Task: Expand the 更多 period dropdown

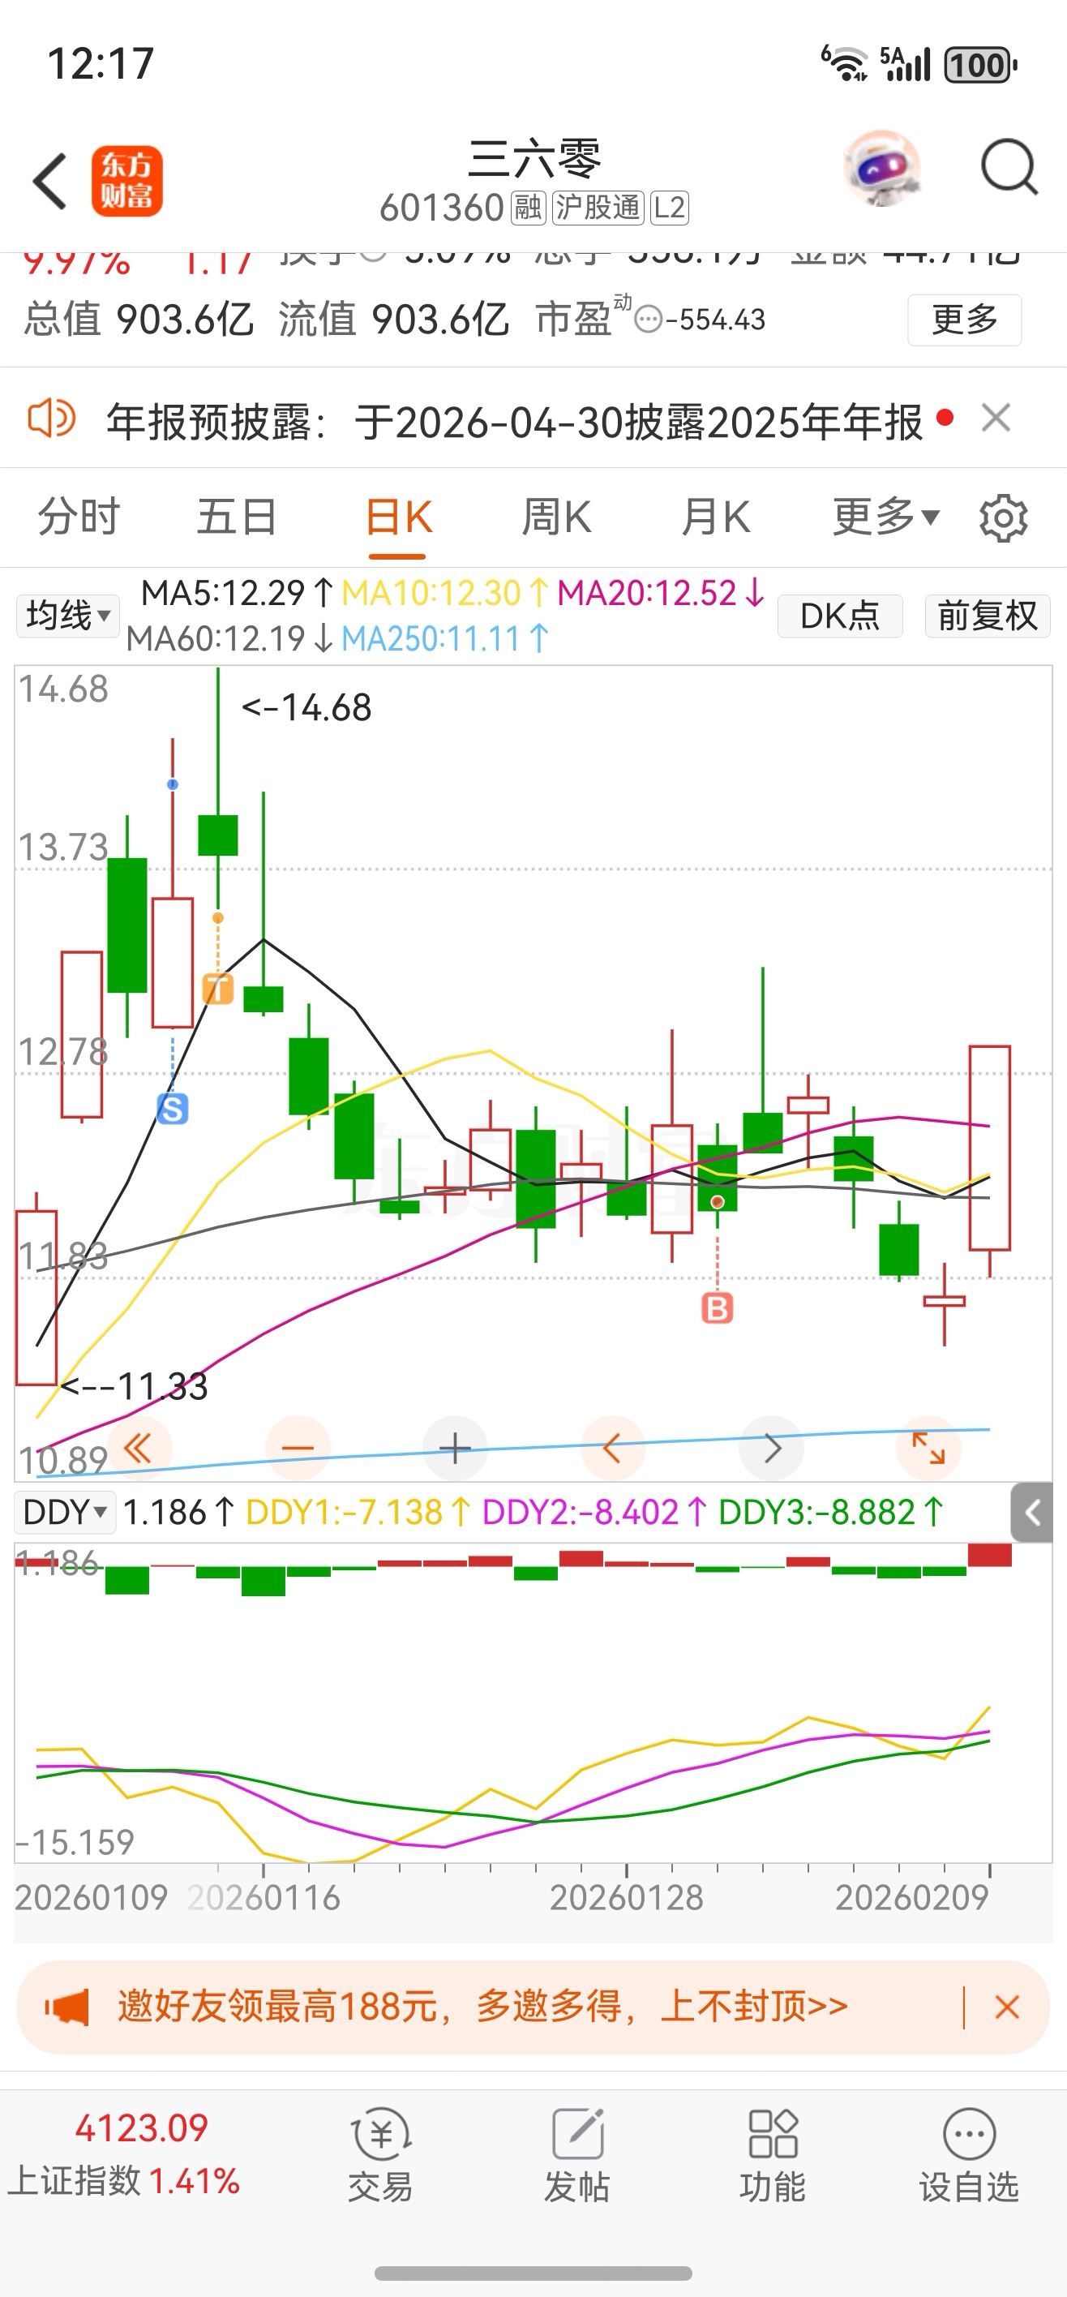Action: pos(886,517)
